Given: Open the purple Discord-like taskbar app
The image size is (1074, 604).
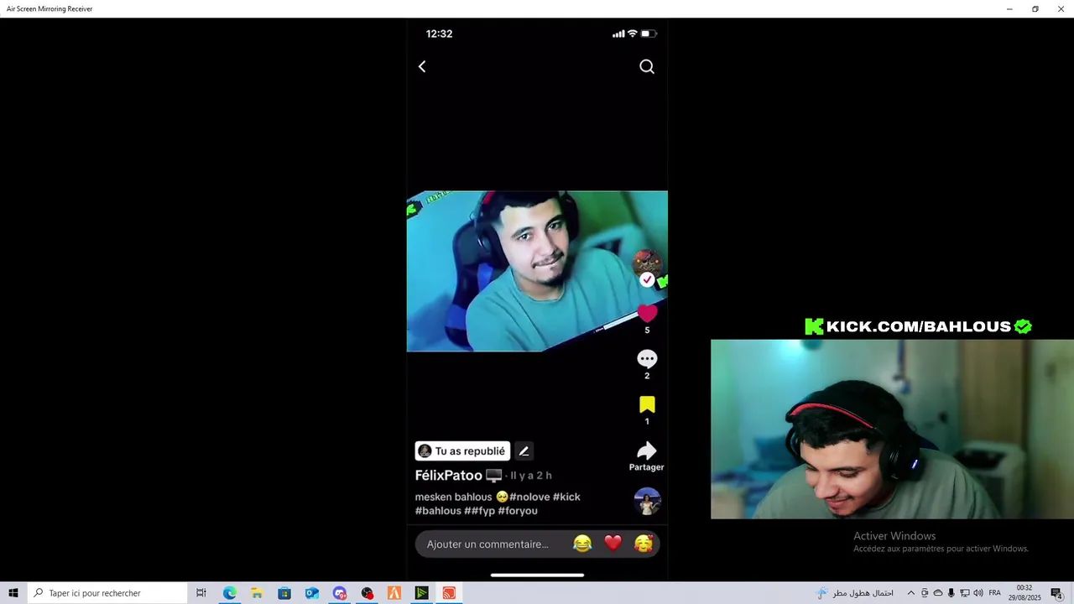Looking at the screenshot, I should coord(339,593).
